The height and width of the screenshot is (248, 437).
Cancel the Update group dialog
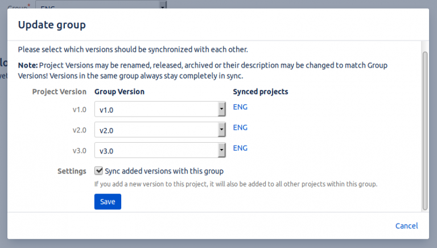click(406, 226)
